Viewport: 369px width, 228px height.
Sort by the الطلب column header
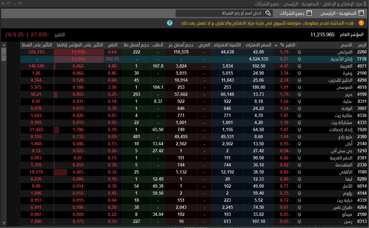(158, 45)
